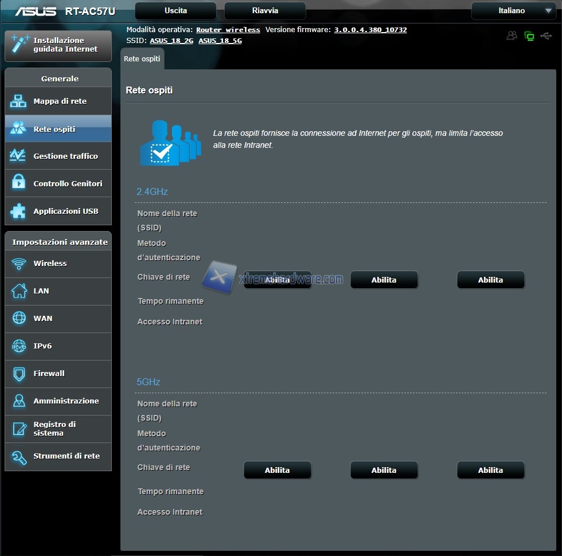562x556 pixels.
Task: Enable the first 2.4GHz guest network
Action: (x=278, y=280)
